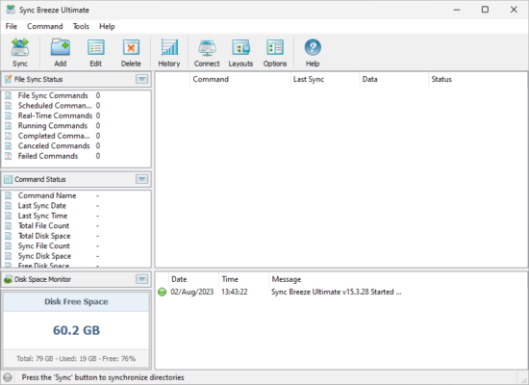
Task: Minimize the Sync Breeze window
Action: coord(457,10)
